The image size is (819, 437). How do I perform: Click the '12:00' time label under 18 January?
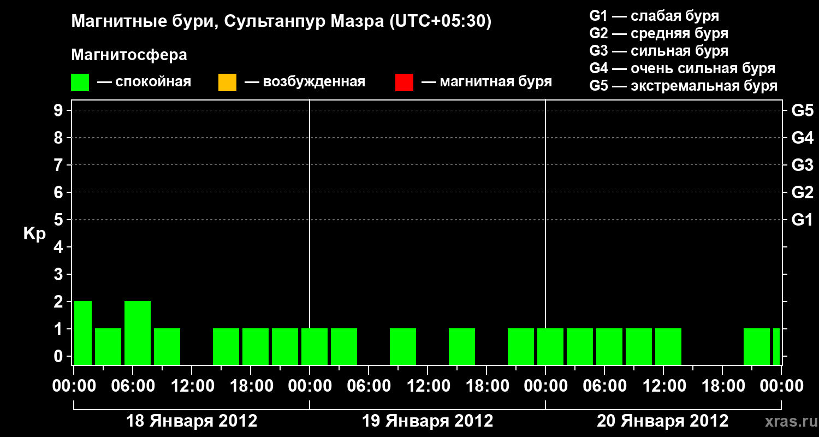[192, 386]
